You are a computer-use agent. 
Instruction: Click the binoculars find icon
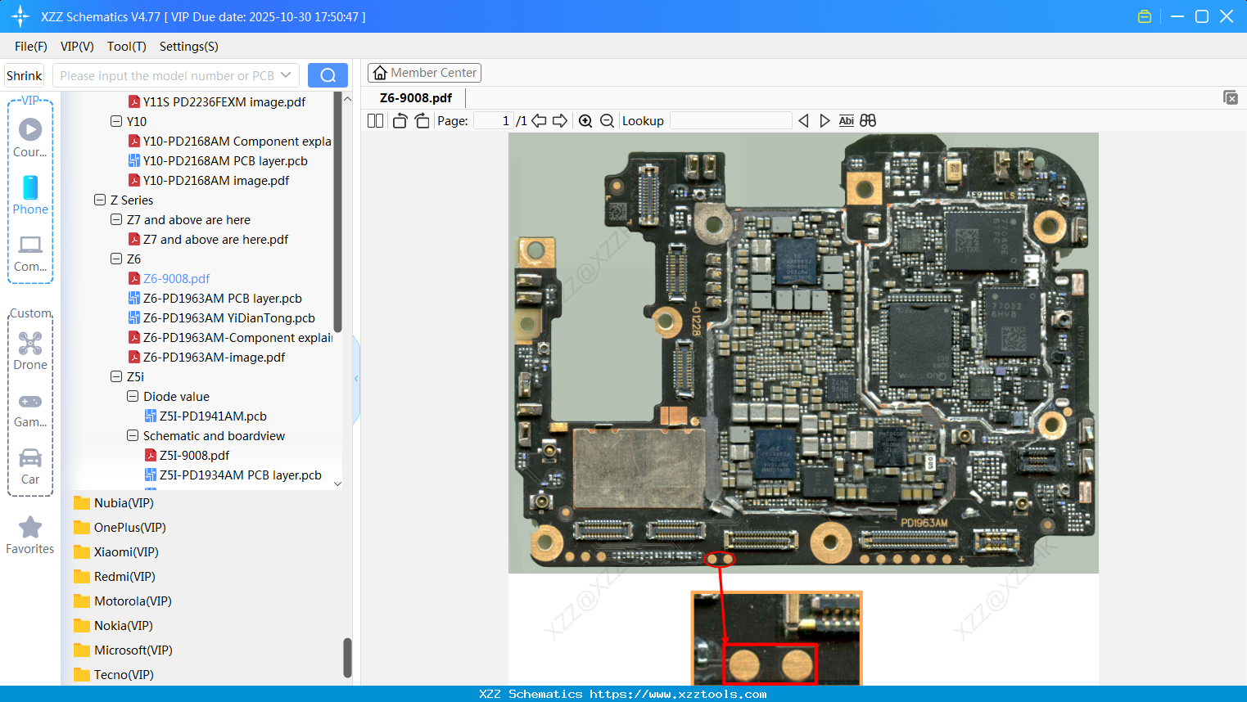click(x=868, y=121)
